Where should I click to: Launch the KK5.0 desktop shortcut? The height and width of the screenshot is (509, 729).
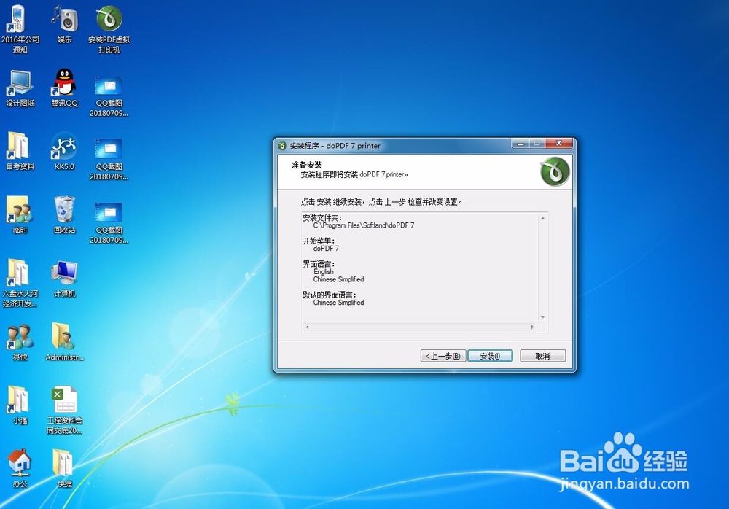[65, 151]
